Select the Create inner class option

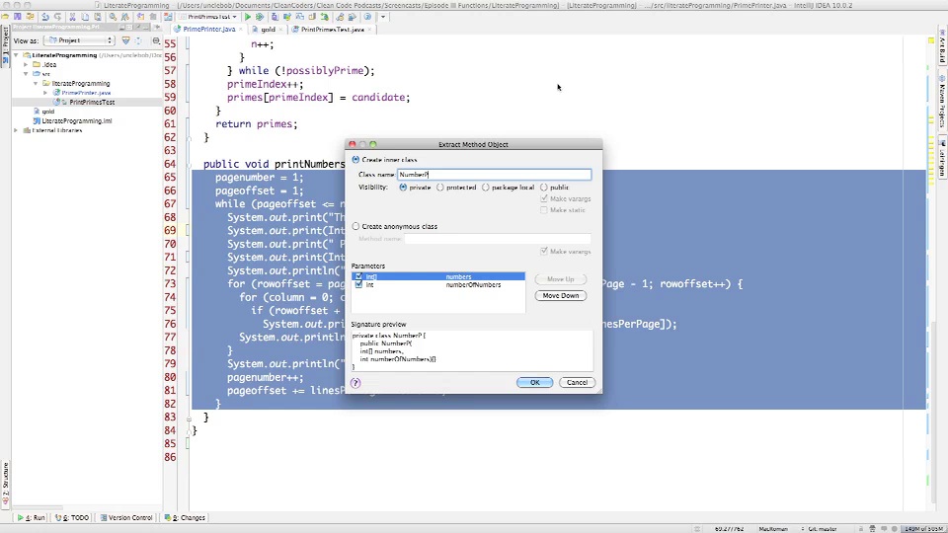coord(355,160)
